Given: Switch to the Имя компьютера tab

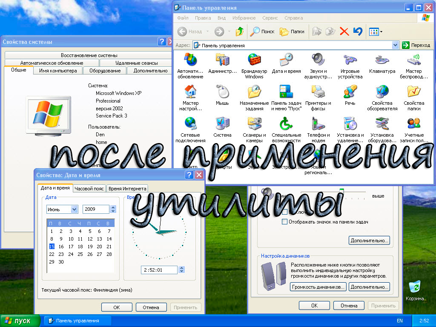Looking at the screenshot, I should (x=58, y=71).
